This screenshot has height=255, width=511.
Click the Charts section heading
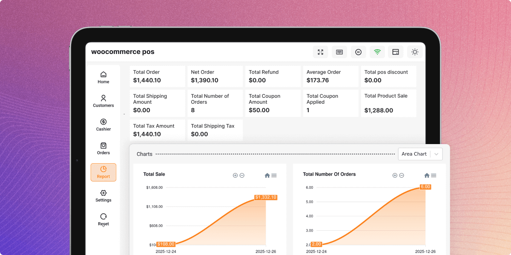point(144,154)
